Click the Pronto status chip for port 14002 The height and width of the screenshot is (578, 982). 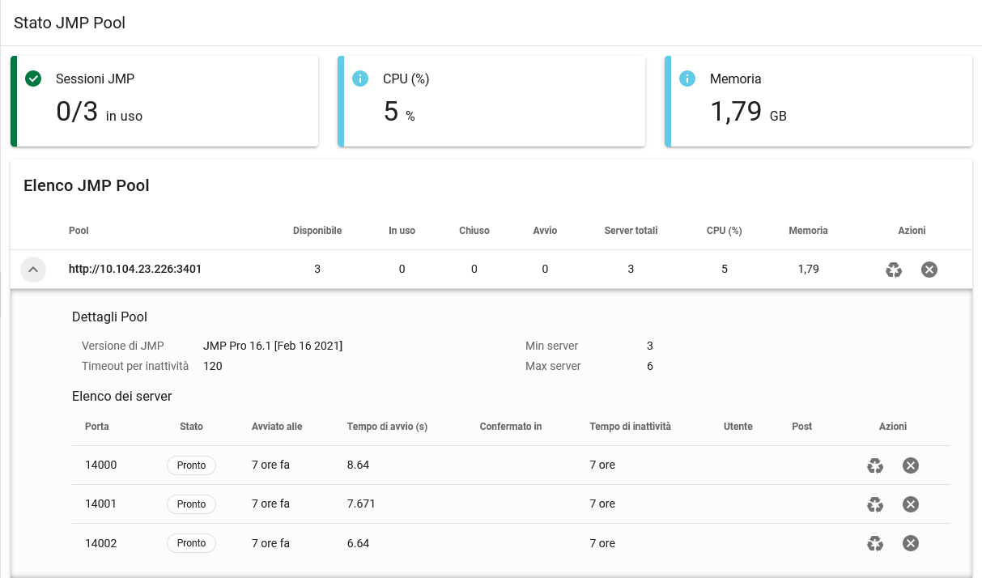[191, 543]
